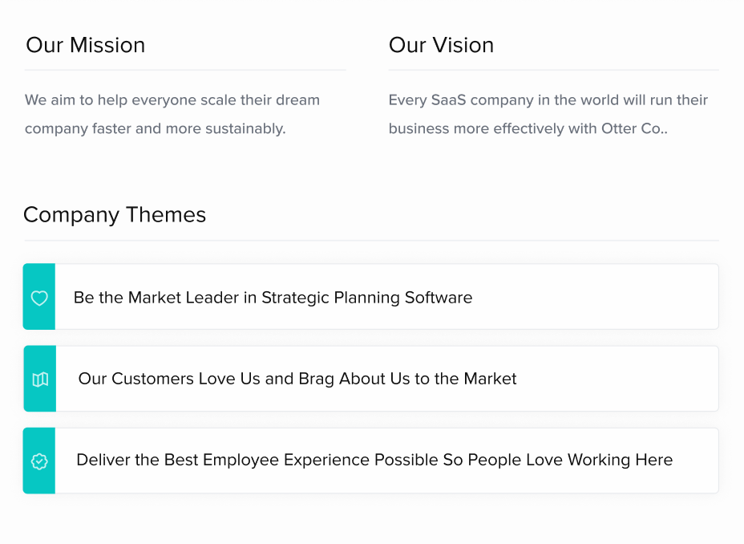Viewport: 744px width, 544px height.
Task: Click 'Strategic Planning Software' in the first theme
Action: 366,298
